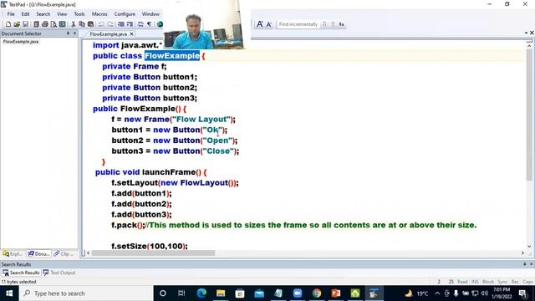Select the FlowExample.java document tab
535x301 pixels.
[108, 34]
